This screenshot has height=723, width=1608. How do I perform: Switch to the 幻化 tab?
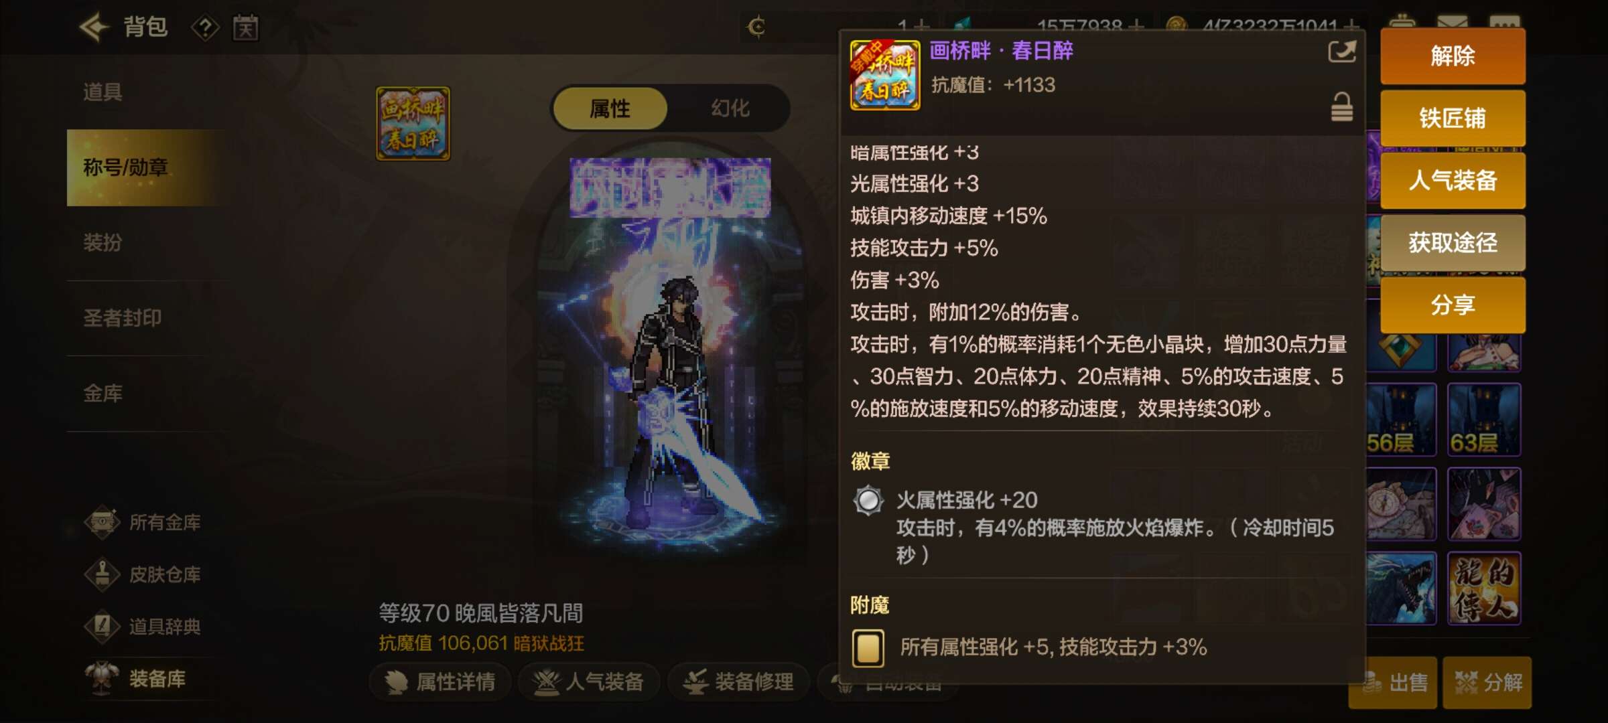point(730,108)
